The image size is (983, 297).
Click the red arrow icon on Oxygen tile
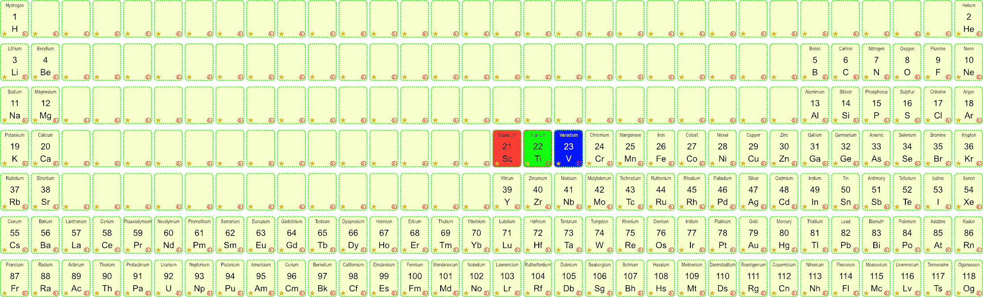click(x=917, y=77)
